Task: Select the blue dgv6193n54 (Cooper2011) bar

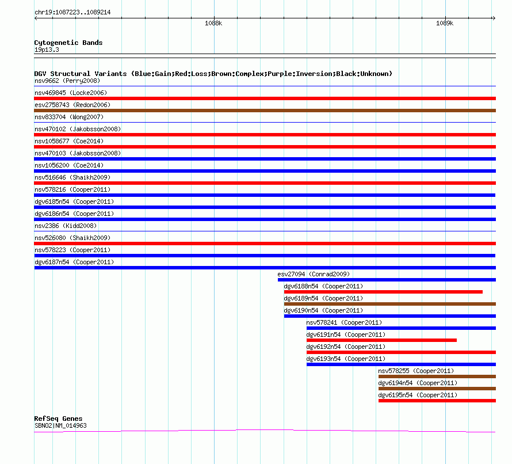Action: tap(401, 364)
